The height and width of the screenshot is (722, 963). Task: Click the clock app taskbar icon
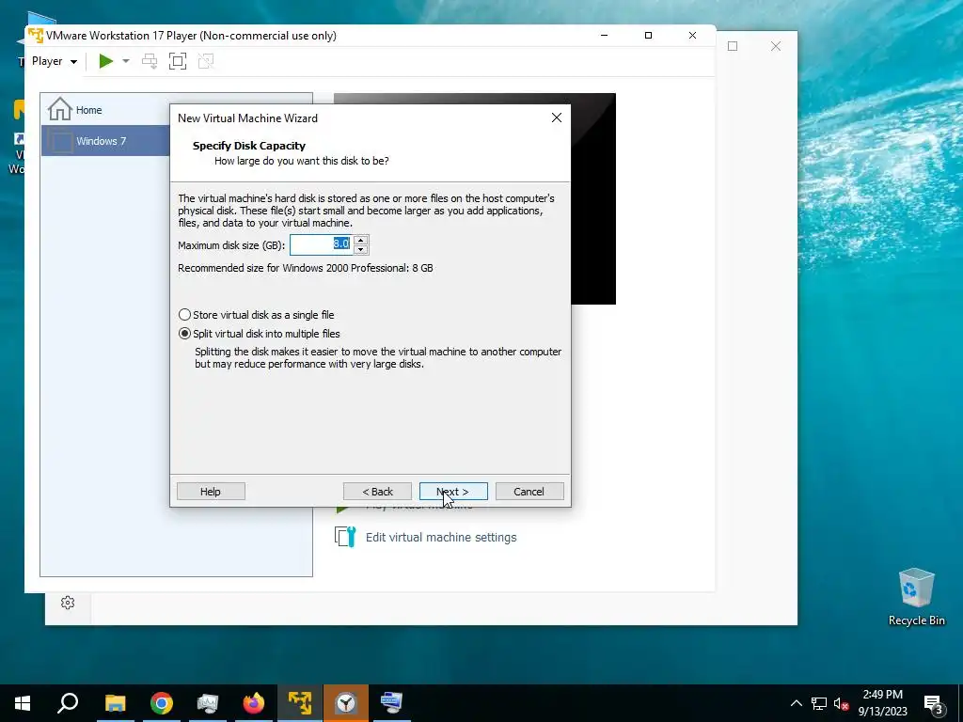coord(346,703)
